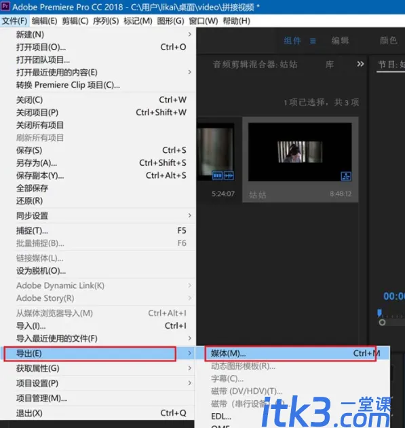
Task: Click the 8:48:12 duration text
Action: [x=341, y=194]
